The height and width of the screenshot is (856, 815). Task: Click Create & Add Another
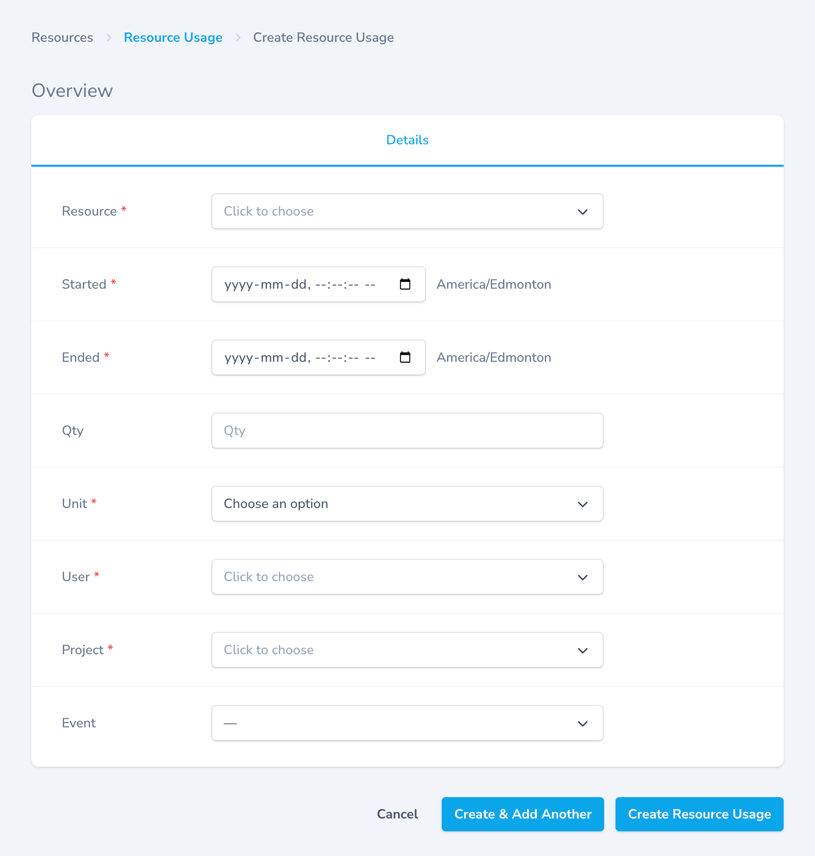click(522, 814)
